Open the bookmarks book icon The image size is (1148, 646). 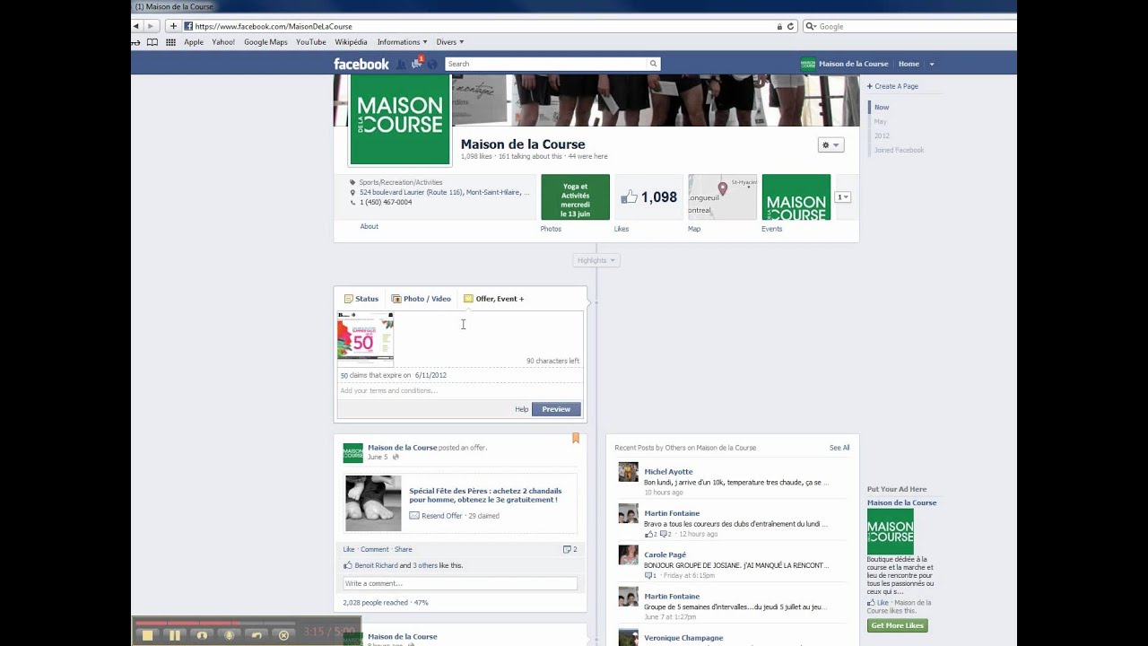152,42
